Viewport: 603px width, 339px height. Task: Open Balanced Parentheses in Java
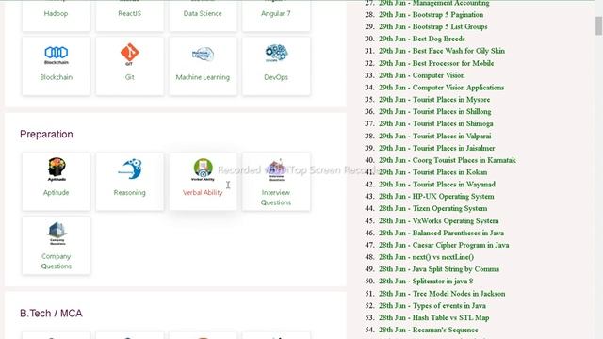coord(442,233)
